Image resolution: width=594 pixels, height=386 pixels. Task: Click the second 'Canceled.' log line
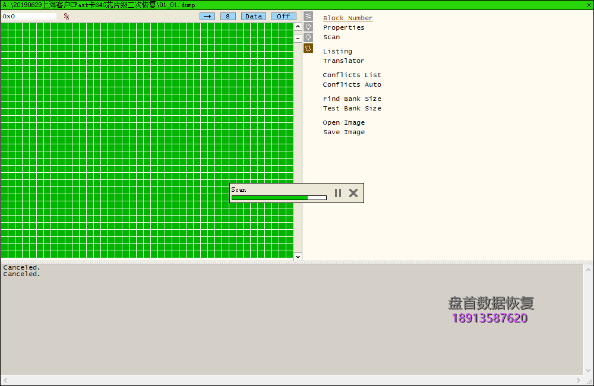[21, 274]
